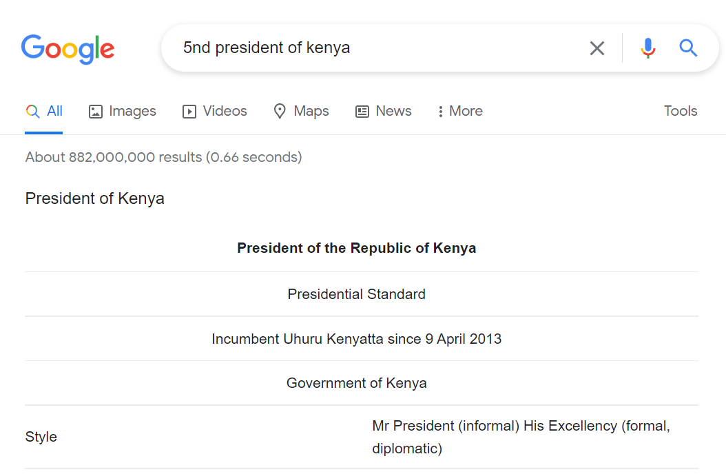Switch to the News tab label

pos(393,112)
